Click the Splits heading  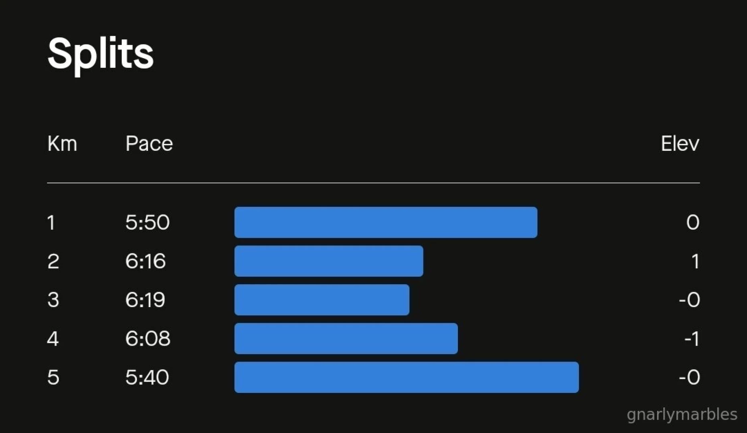coord(100,54)
